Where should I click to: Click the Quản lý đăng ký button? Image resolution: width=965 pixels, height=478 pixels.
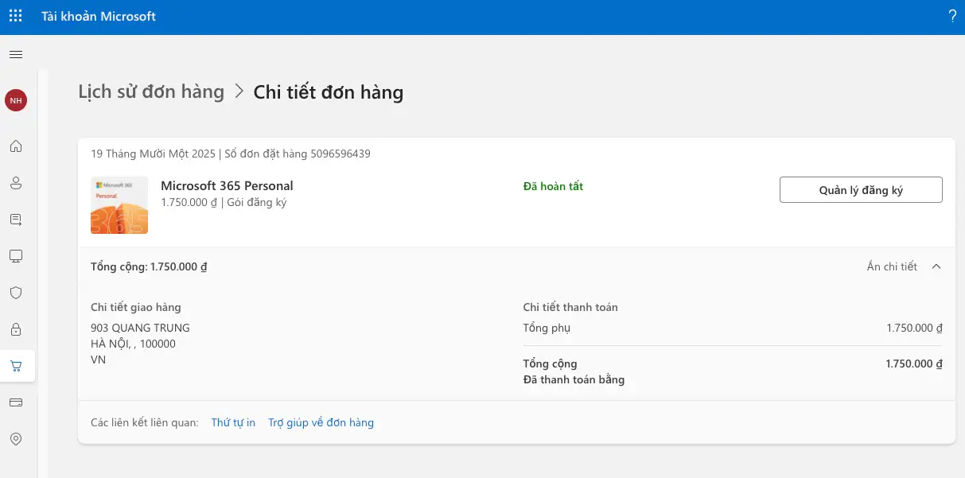pyautogui.click(x=860, y=189)
